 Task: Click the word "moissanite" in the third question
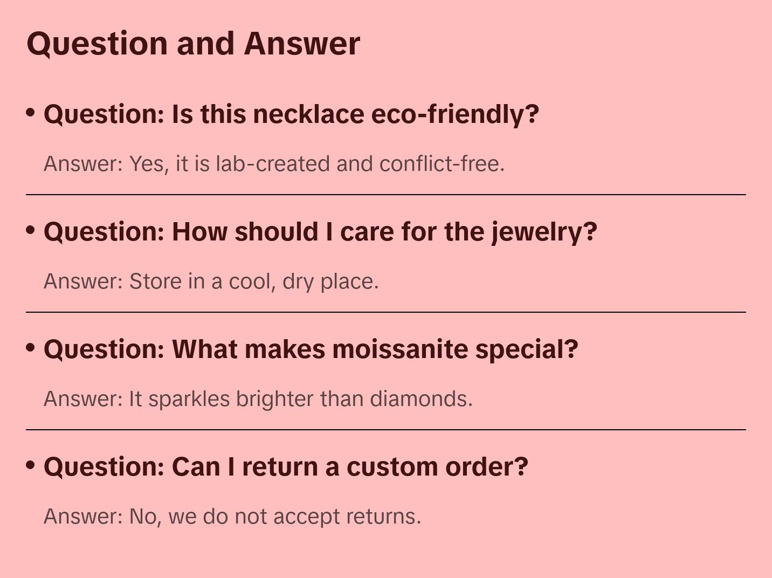click(399, 349)
